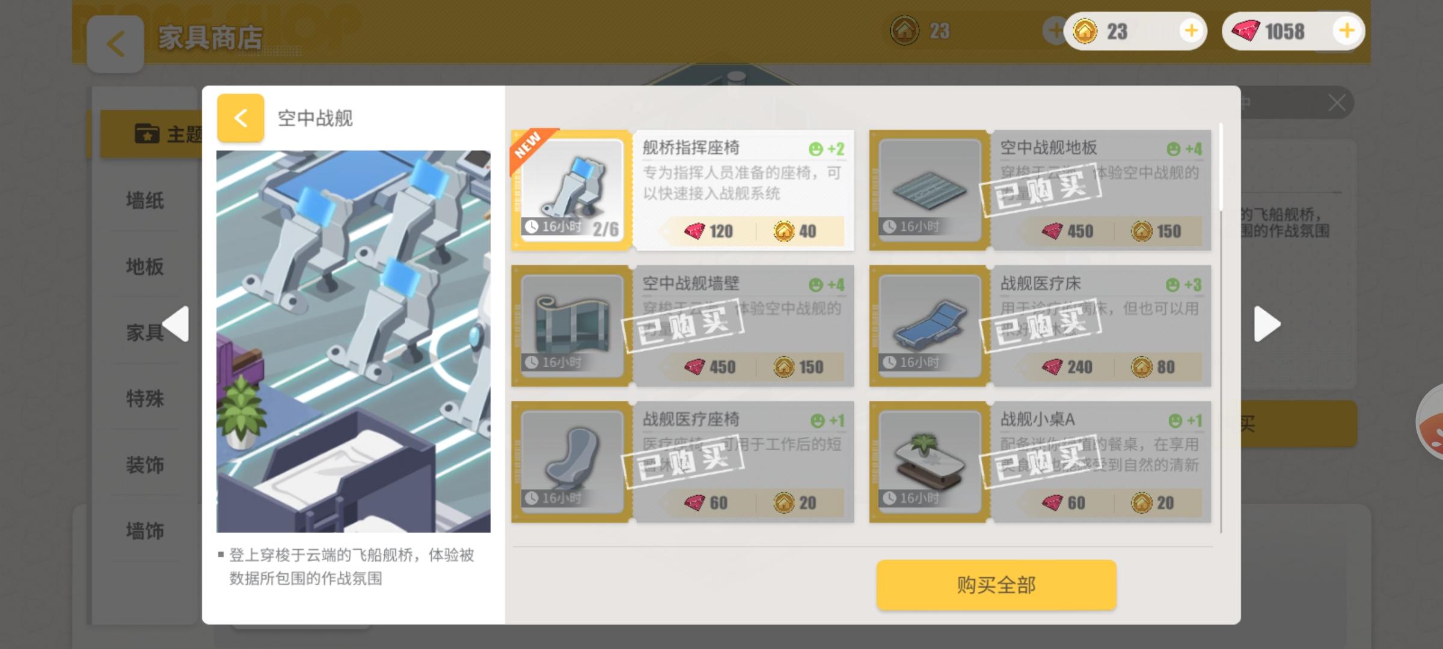Show next theme with right arrow
The height and width of the screenshot is (649, 1443).
1267,324
